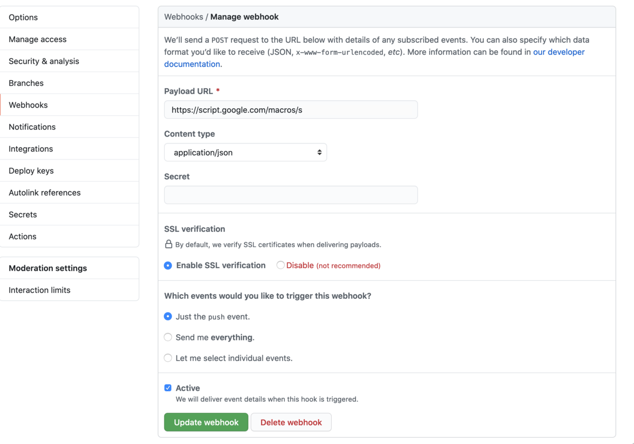This screenshot has height=444, width=634.
Task: Select 'Just the push event' option
Action: [167, 316]
